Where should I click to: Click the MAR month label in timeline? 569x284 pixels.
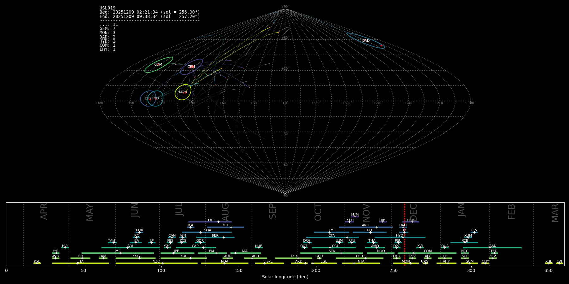click(555, 213)
